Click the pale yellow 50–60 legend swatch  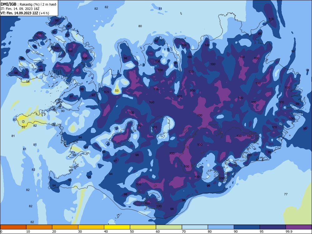(x=143, y=227)
